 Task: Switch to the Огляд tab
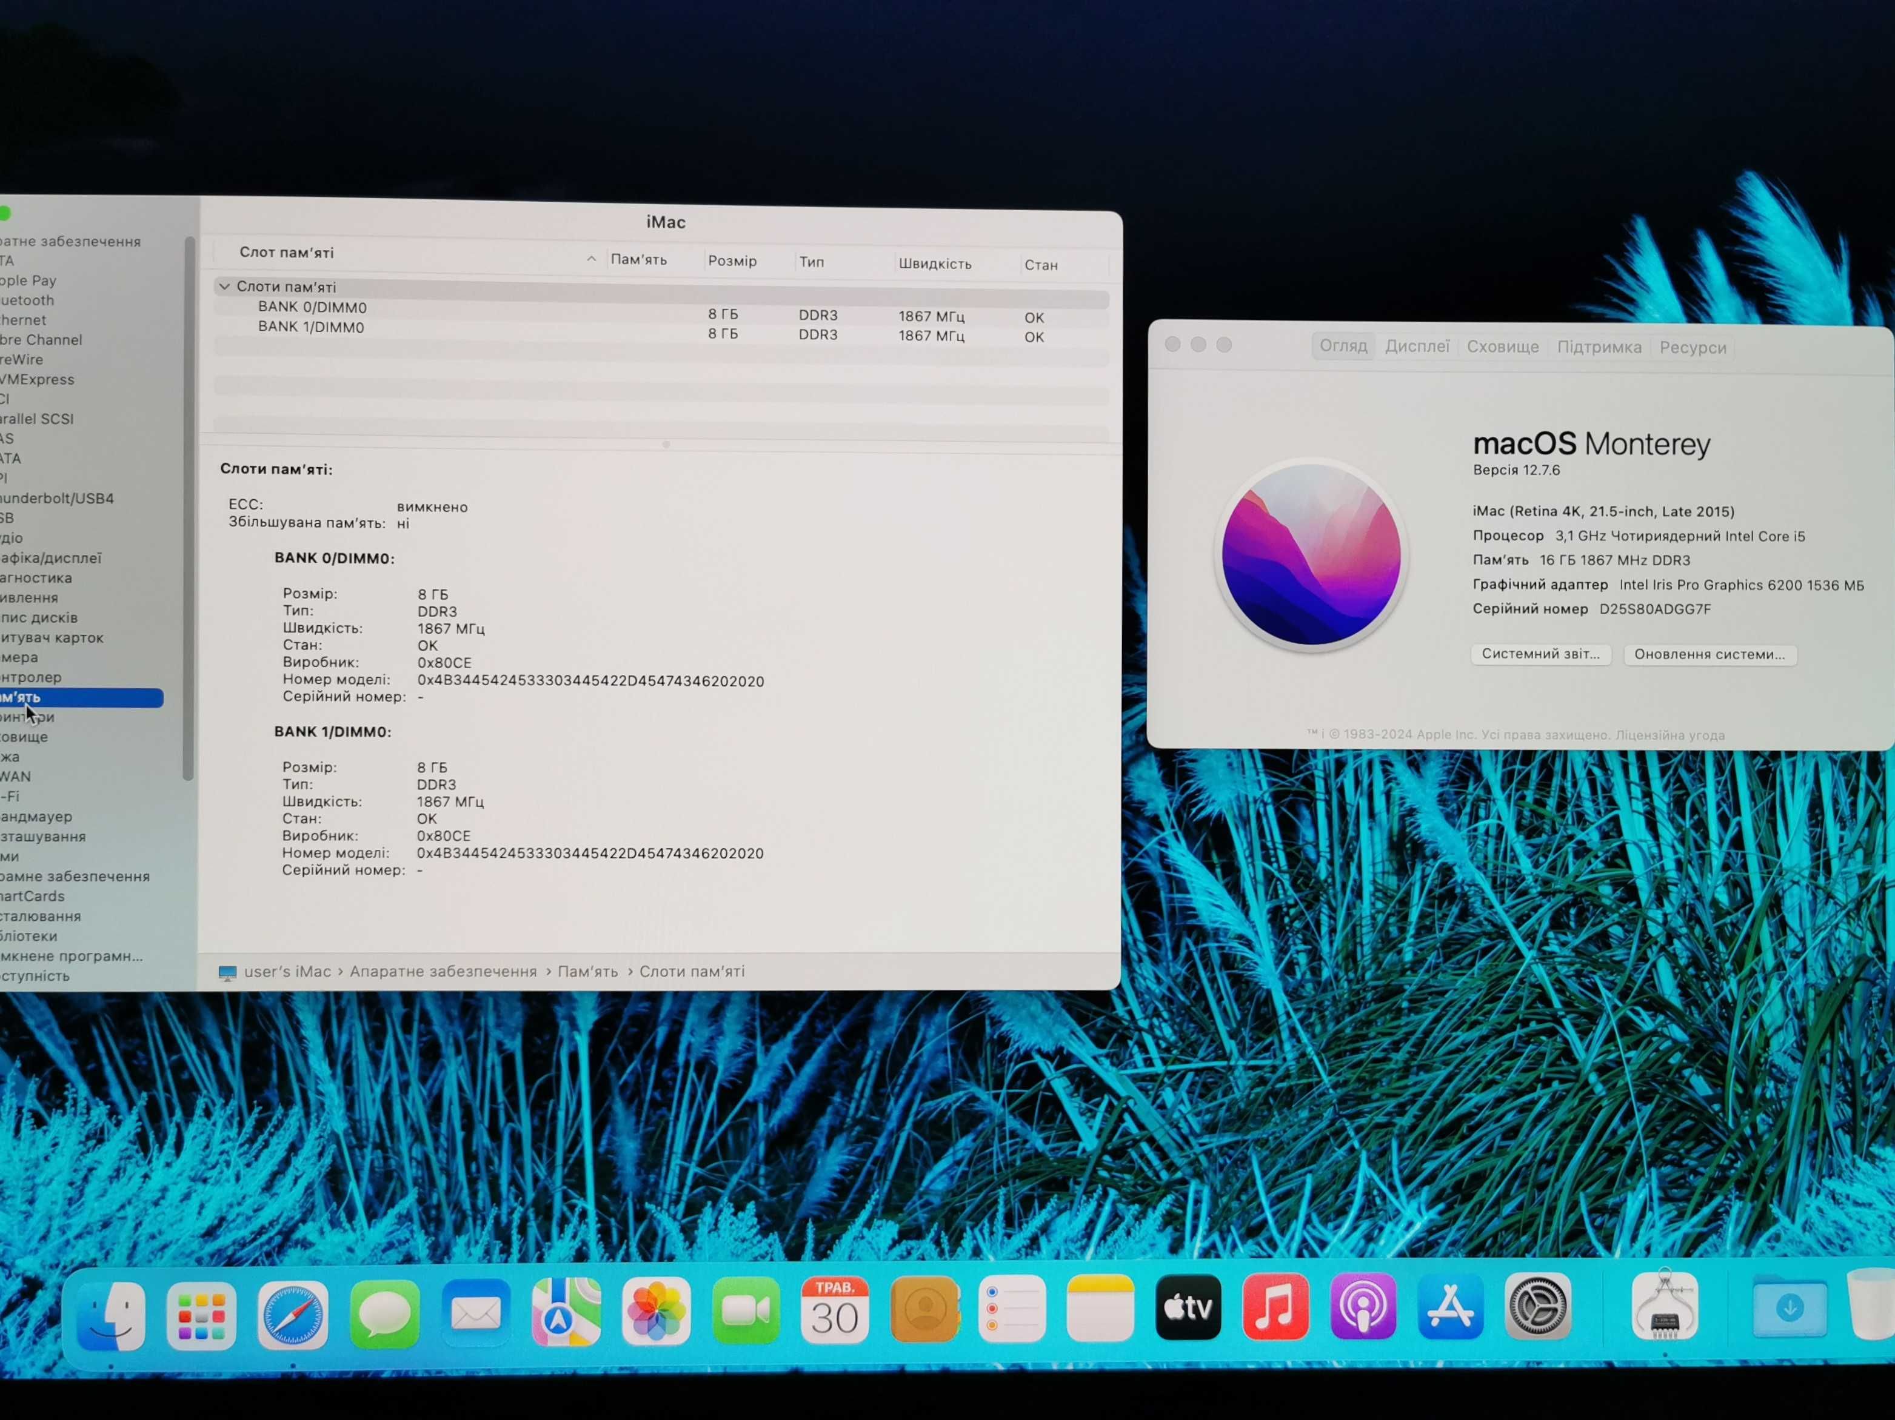(x=1343, y=346)
